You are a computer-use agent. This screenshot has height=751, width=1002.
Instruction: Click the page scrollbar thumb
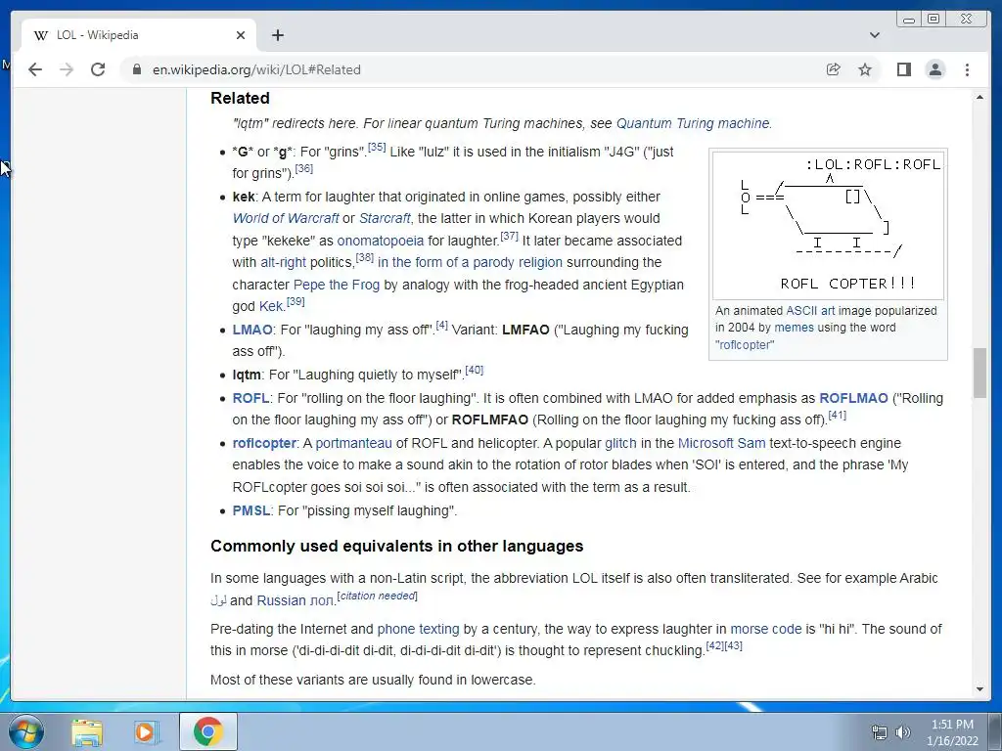pos(979,373)
